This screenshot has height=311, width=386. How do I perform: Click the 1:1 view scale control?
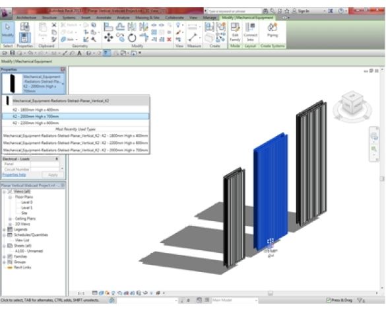coord(81,293)
